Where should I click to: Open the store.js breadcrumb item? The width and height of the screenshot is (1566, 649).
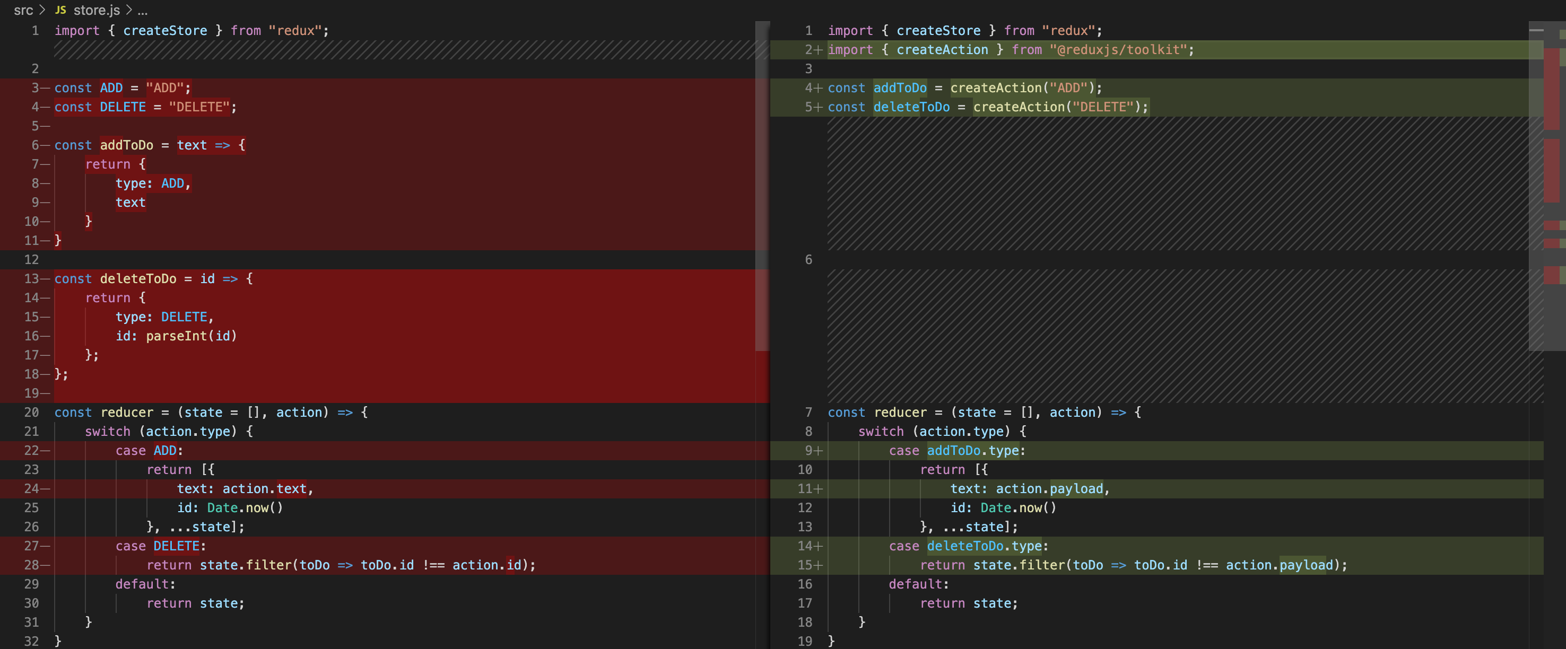pyautogui.click(x=96, y=10)
